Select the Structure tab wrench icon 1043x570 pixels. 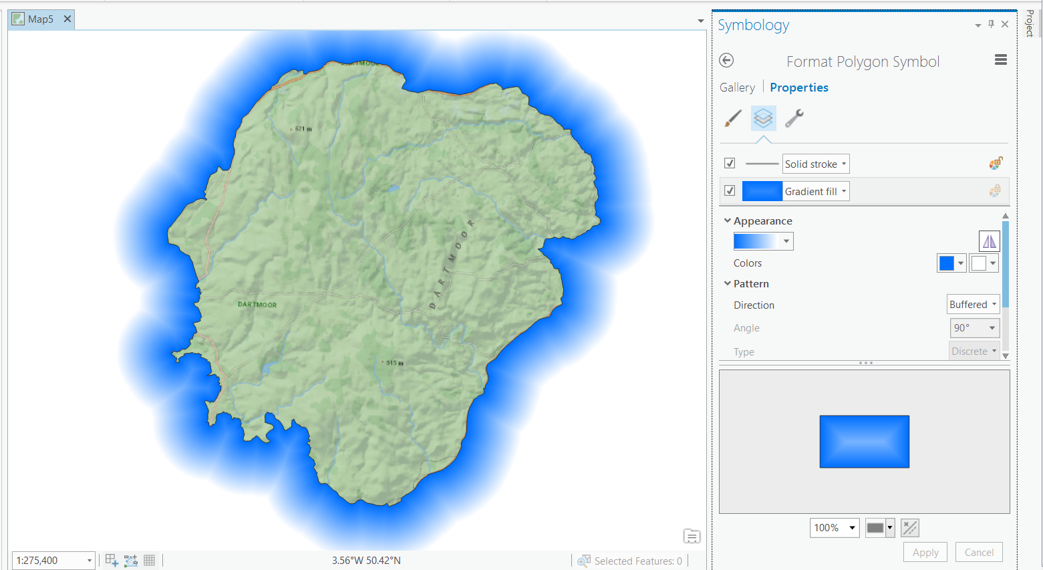point(794,118)
